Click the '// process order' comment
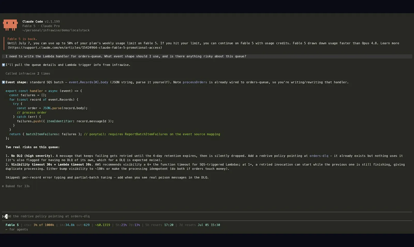 click(x=32, y=113)
